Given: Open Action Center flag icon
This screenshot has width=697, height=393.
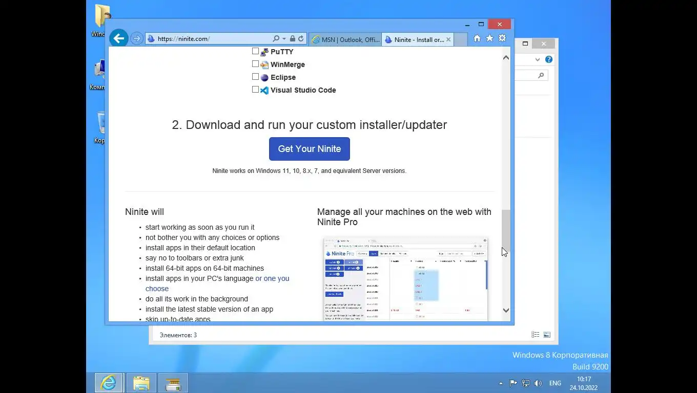Looking at the screenshot, I should pos(513,383).
